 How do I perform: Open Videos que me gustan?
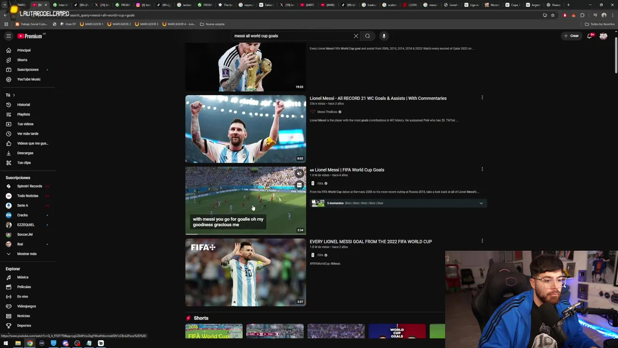[x=32, y=144]
